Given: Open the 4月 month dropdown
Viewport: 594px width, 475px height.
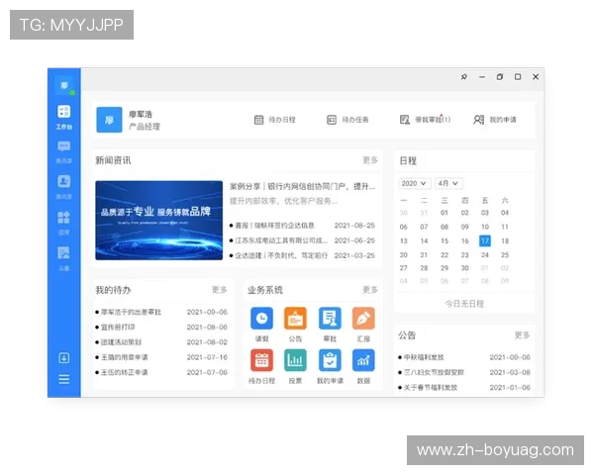Looking at the screenshot, I should point(448,183).
